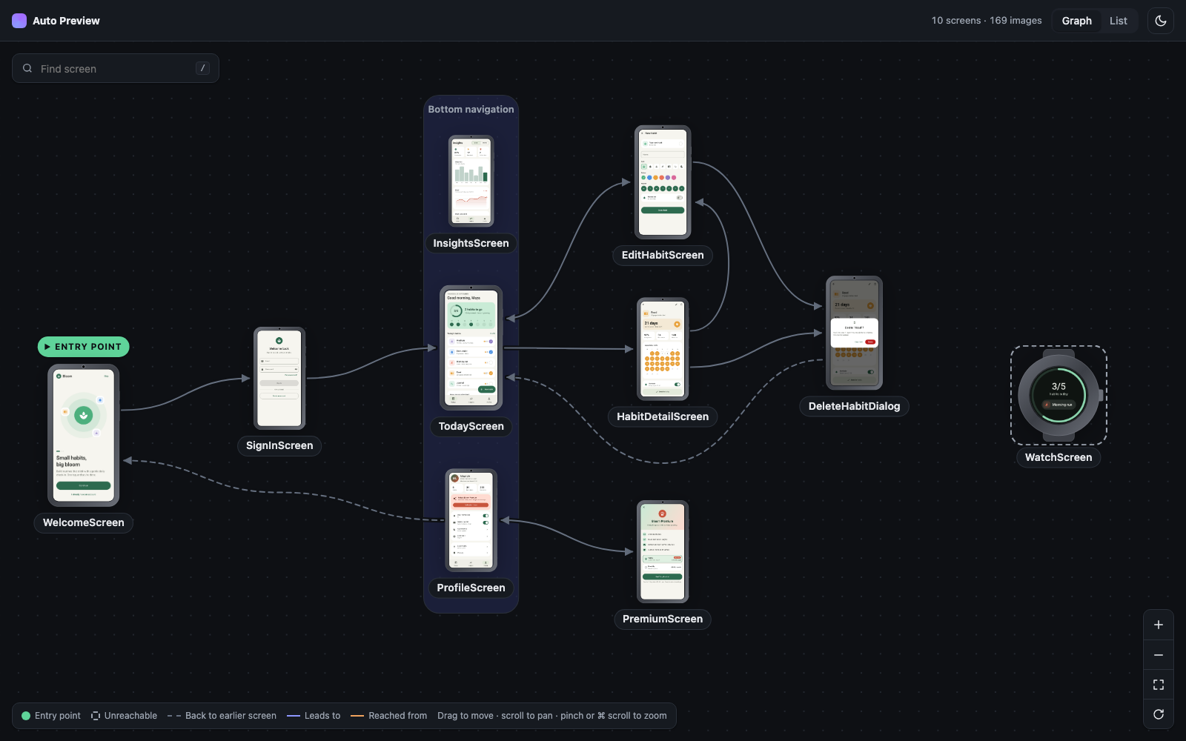Click the search magnifier icon
This screenshot has width=1186, height=741.
tap(27, 68)
